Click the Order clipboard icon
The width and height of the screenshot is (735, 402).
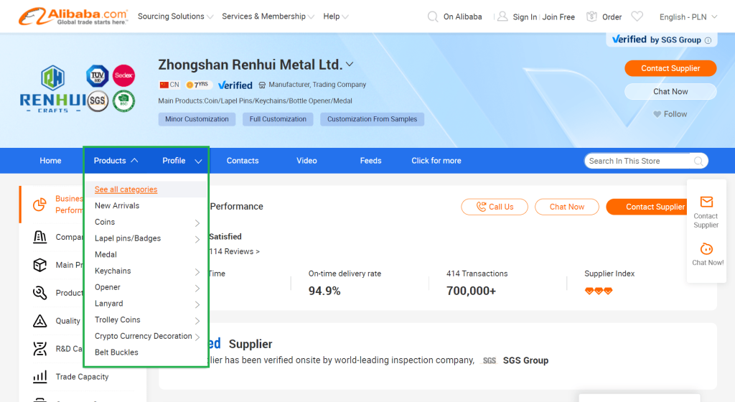pyautogui.click(x=591, y=17)
